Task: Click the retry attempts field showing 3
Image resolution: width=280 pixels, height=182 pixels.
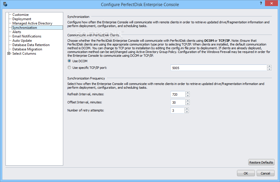Action: pyautogui.click(x=177, y=110)
